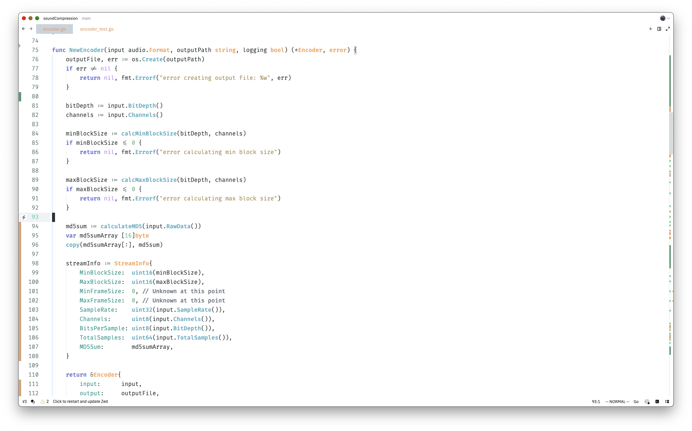This screenshot has height=431, width=692.
Task: Open go-to-line via 93:1 position
Action: point(596,402)
